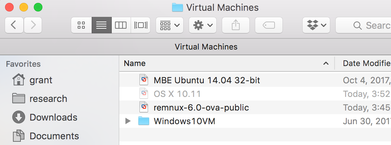The height and width of the screenshot is (145, 391).
Task: Click the Oct 4, 2017 date cell
Action: tap(367, 80)
